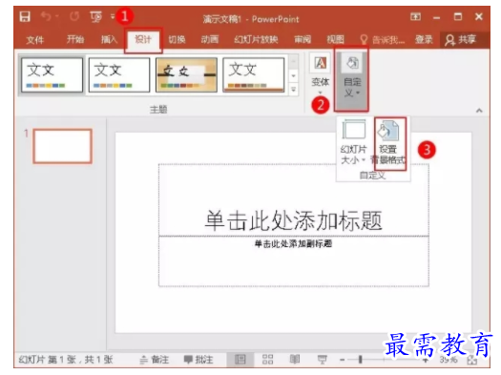Click the title placeholder 单击此处添加标题
Image resolution: width=501 pixels, height=375 pixels.
tap(293, 220)
